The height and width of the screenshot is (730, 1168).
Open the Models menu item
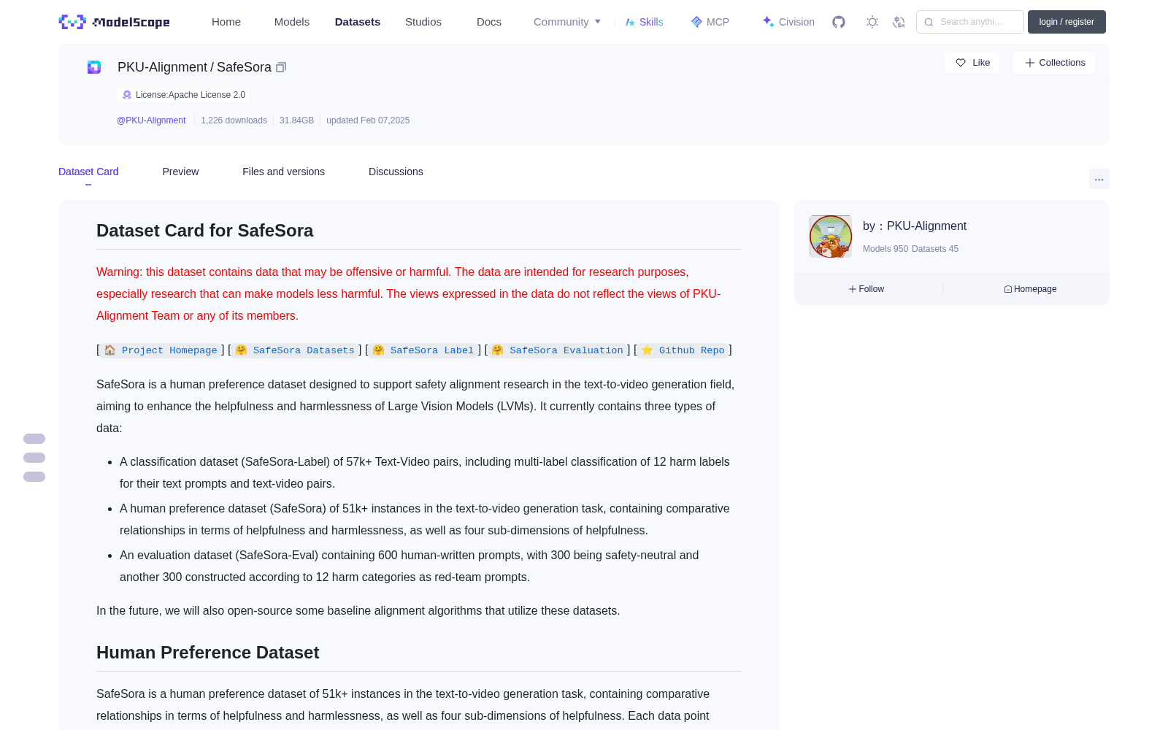coord(292,22)
